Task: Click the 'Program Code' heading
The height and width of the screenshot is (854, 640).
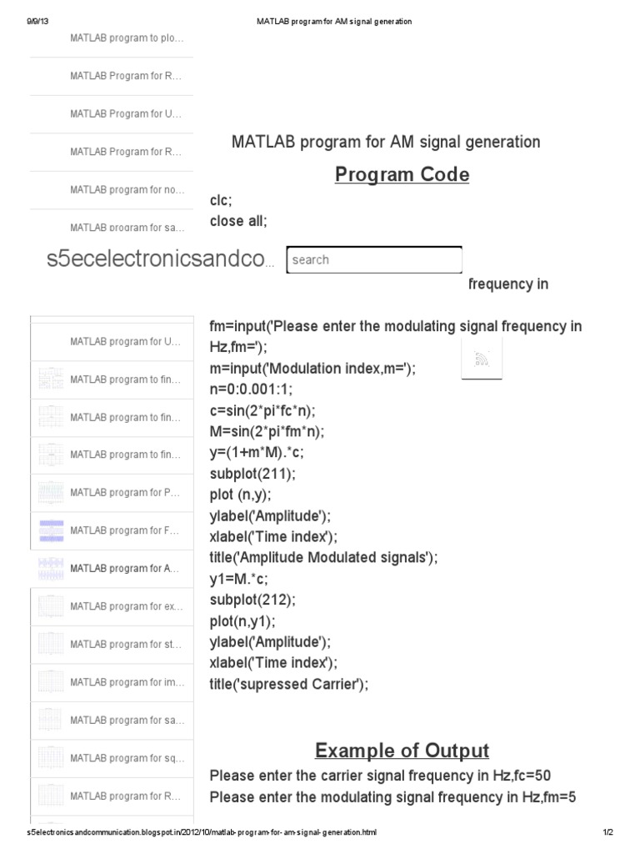Action: [402, 175]
